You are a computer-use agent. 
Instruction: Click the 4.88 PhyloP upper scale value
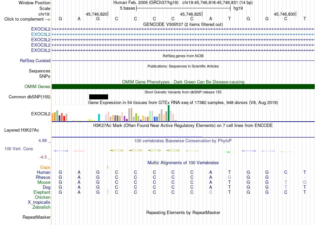pos(42,140)
